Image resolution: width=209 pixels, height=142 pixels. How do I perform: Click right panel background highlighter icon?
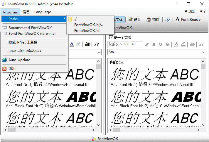click(x=183, y=44)
